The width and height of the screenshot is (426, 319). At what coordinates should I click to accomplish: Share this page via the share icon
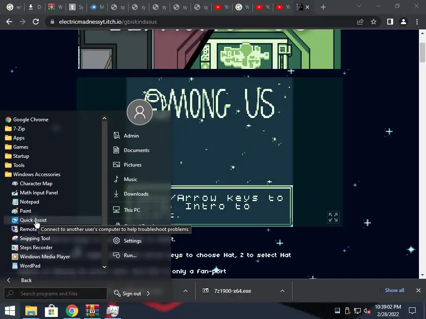360,22
